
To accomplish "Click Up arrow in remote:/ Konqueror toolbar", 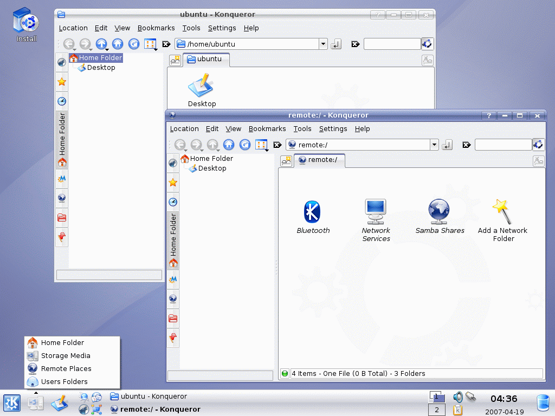I will (212, 144).
